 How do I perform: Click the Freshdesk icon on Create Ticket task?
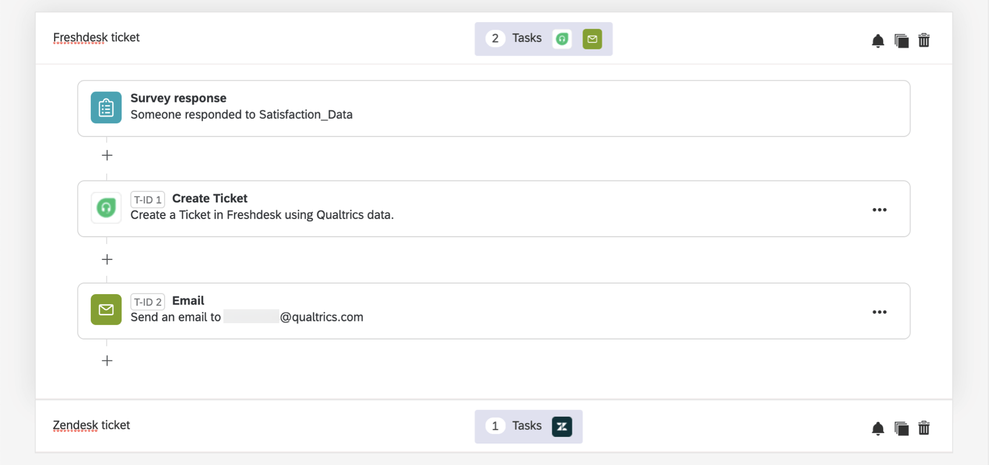coord(106,208)
